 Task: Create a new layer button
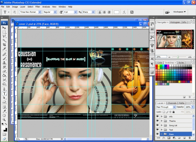[184, 138]
